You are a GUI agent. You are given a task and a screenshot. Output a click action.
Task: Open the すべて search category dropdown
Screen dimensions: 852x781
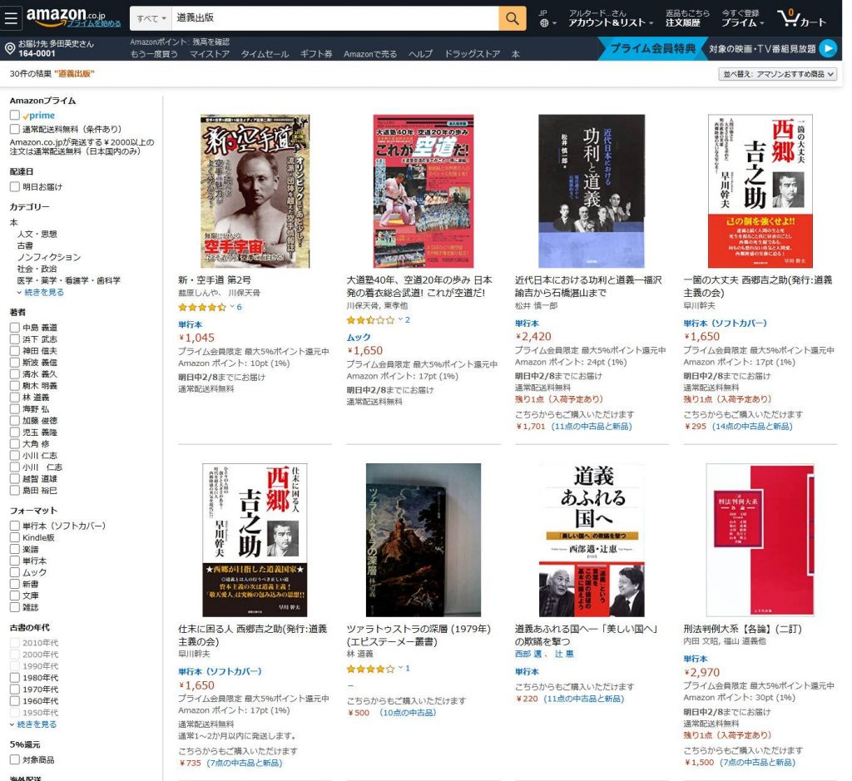tap(151, 18)
